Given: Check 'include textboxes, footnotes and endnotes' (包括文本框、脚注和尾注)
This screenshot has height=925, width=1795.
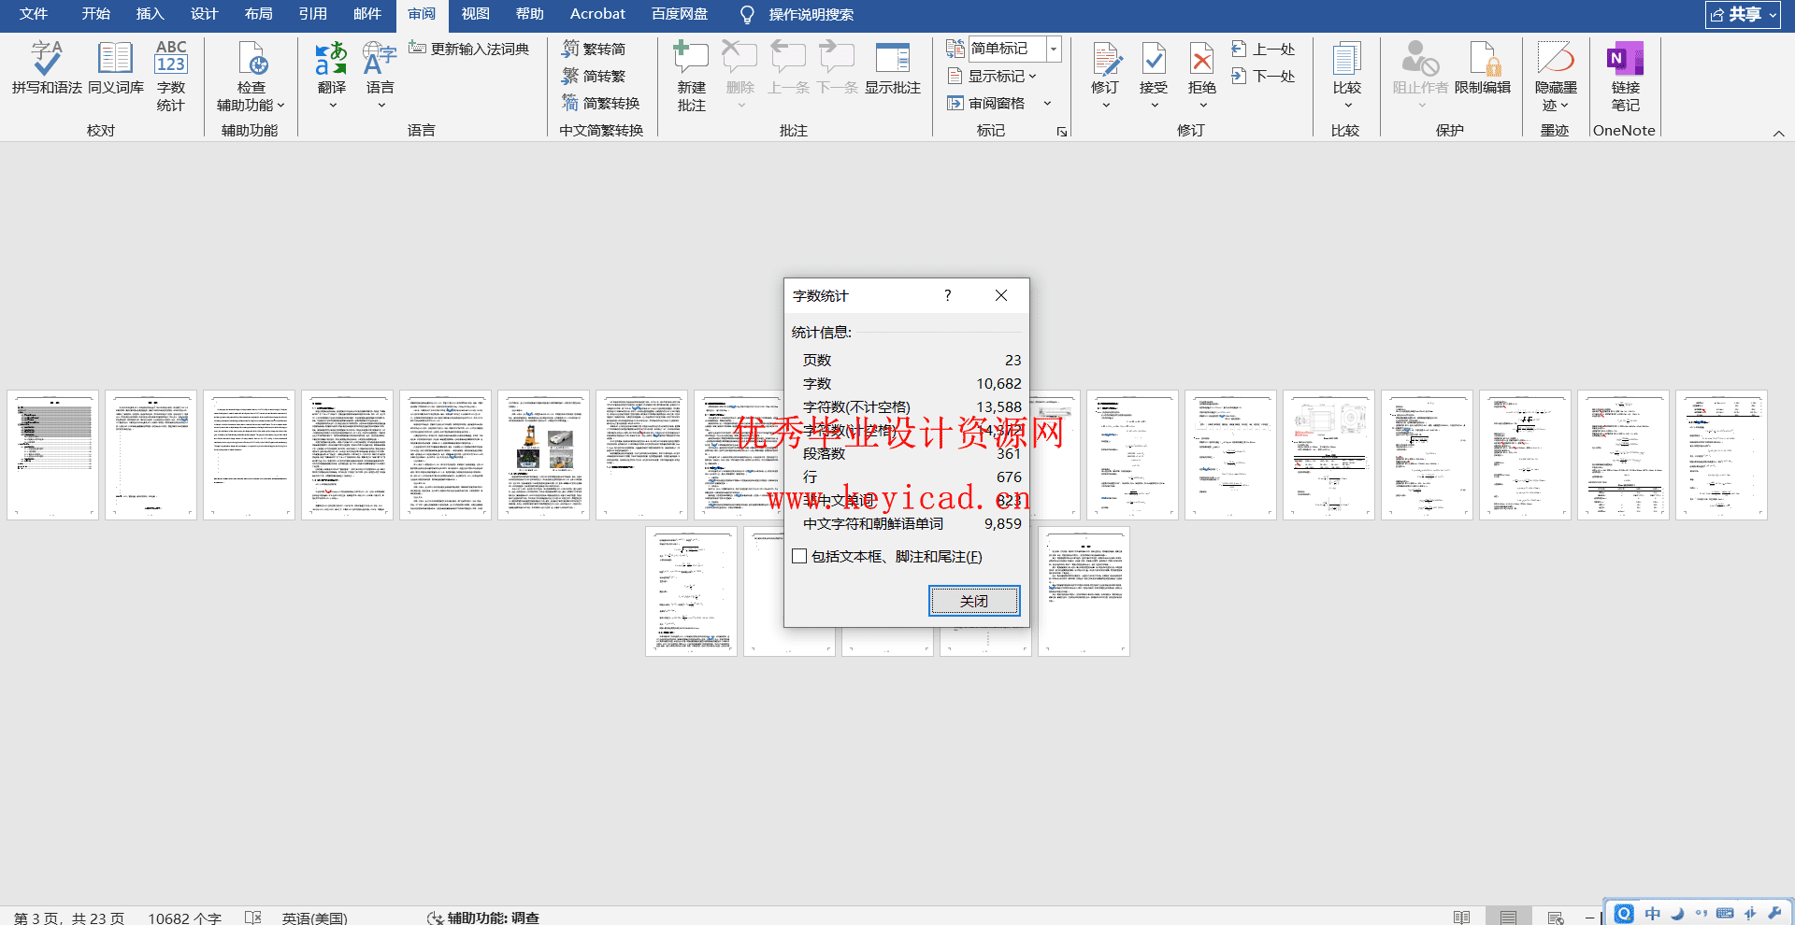Looking at the screenshot, I should [x=799, y=556].
